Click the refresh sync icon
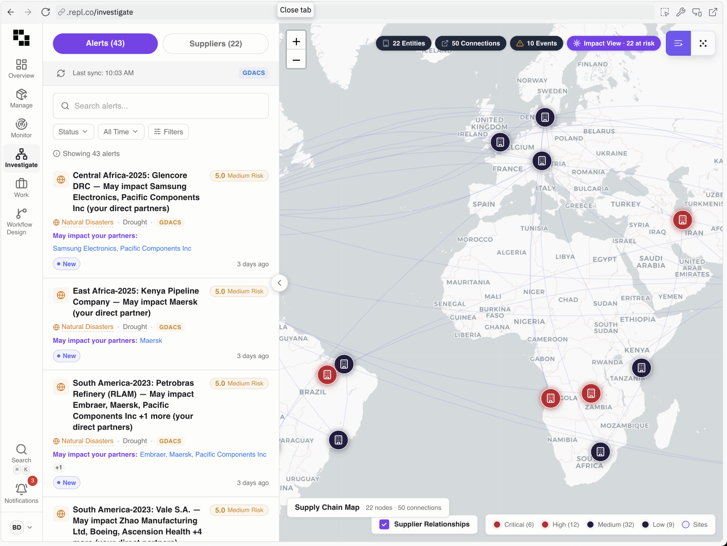The height and width of the screenshot is (546, 727). coord(61,73)
